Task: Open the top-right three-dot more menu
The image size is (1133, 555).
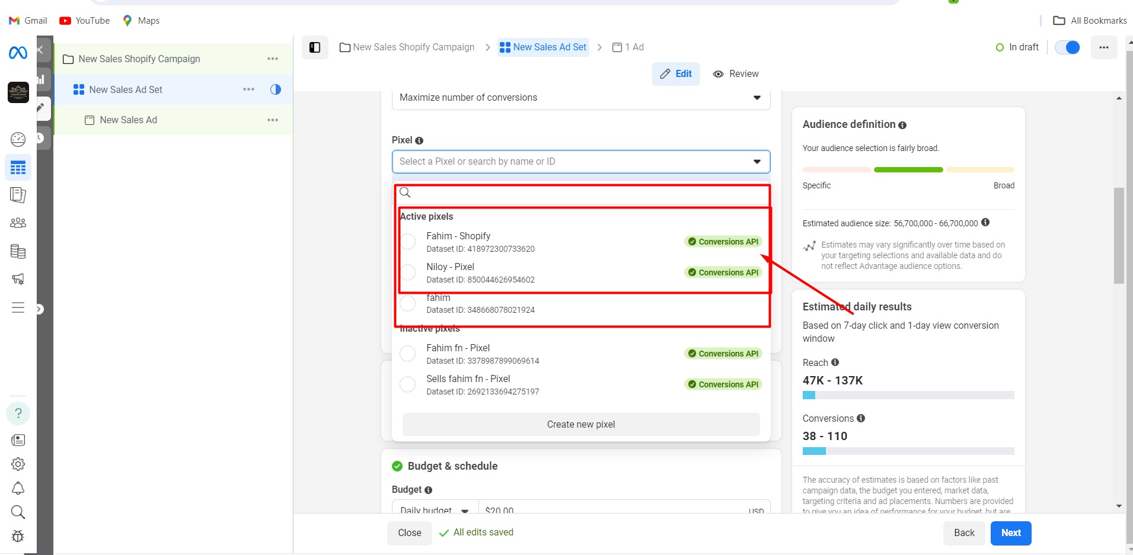Action: click(1104, 47)
